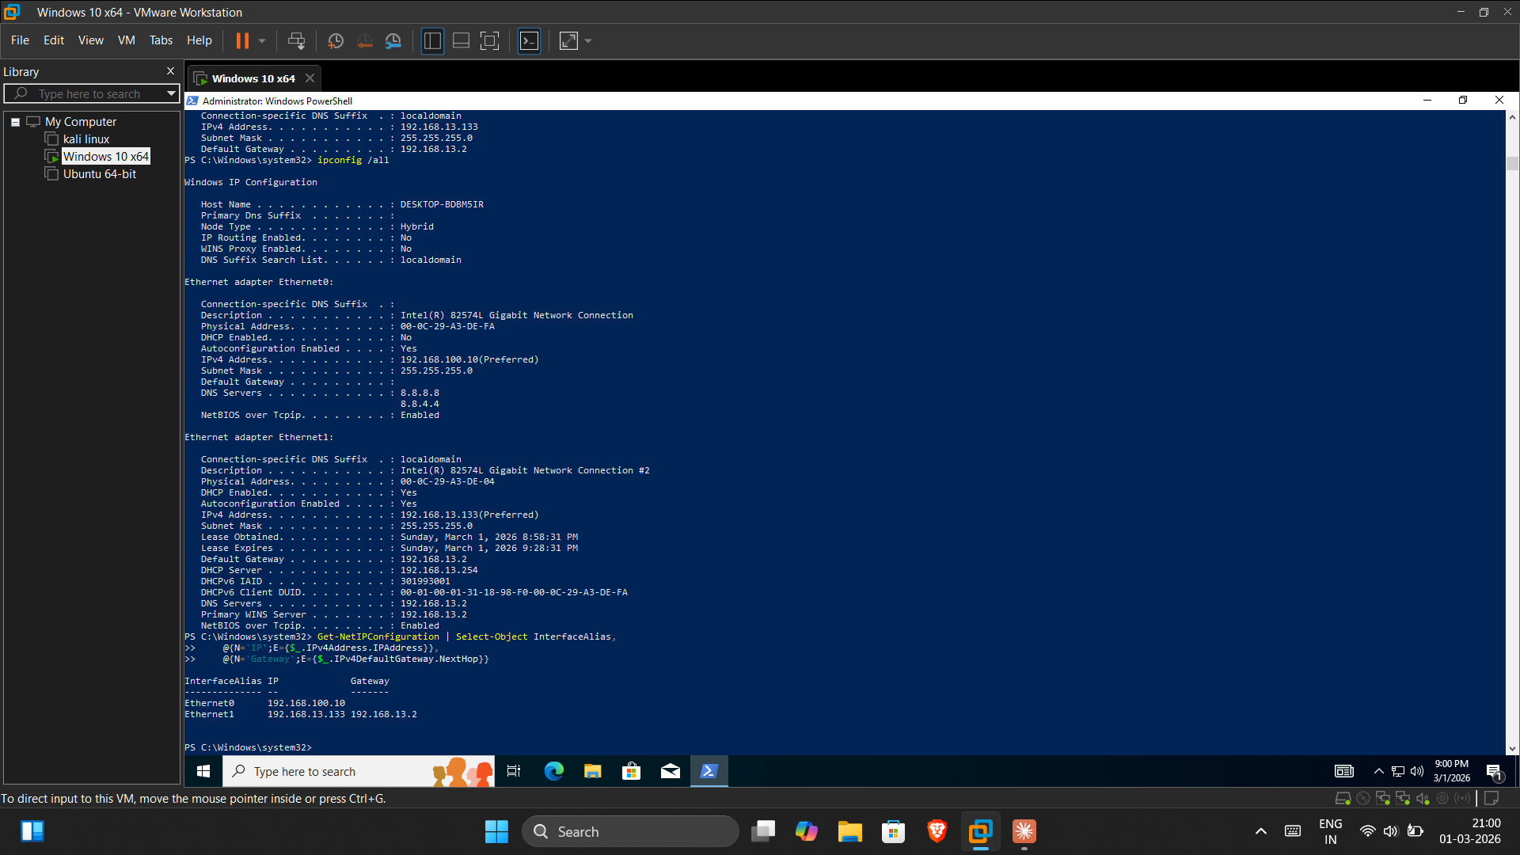Screen dimensions: 1520x855
Task: Click the PowerShell scrollbar up arrow
Action: 1512,117
